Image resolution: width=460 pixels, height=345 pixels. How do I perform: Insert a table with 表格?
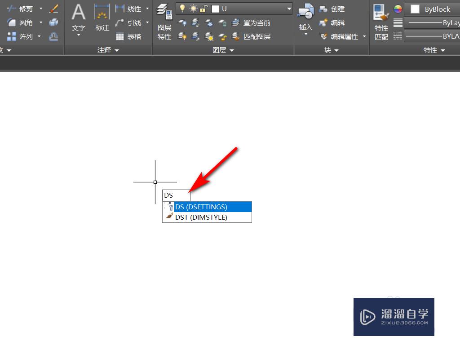point(128,36)
